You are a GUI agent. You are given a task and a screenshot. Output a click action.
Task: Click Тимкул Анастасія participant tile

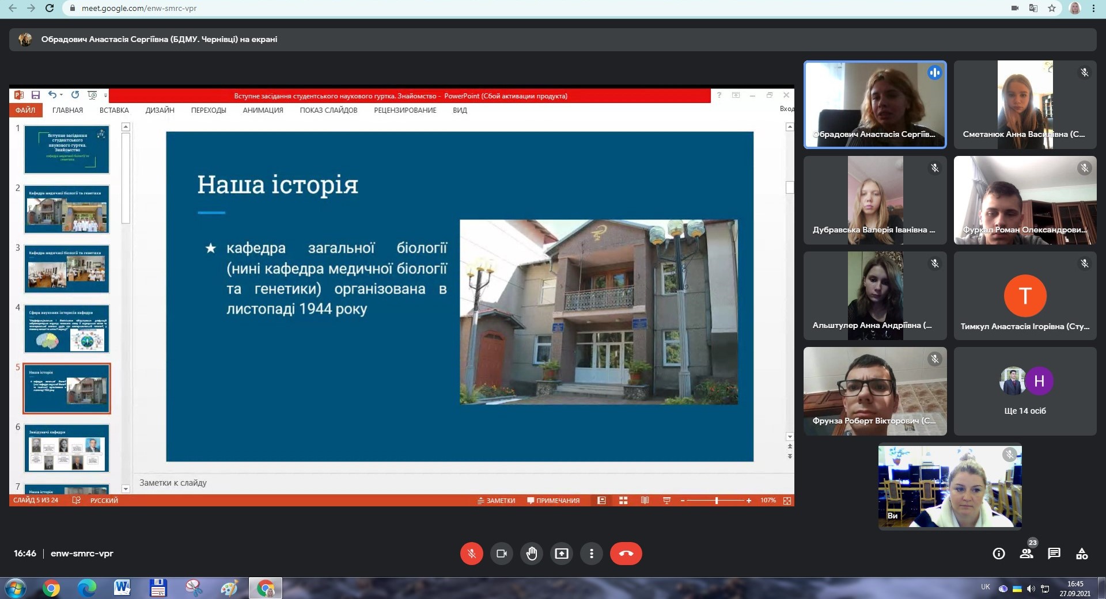coord(1025,296)
